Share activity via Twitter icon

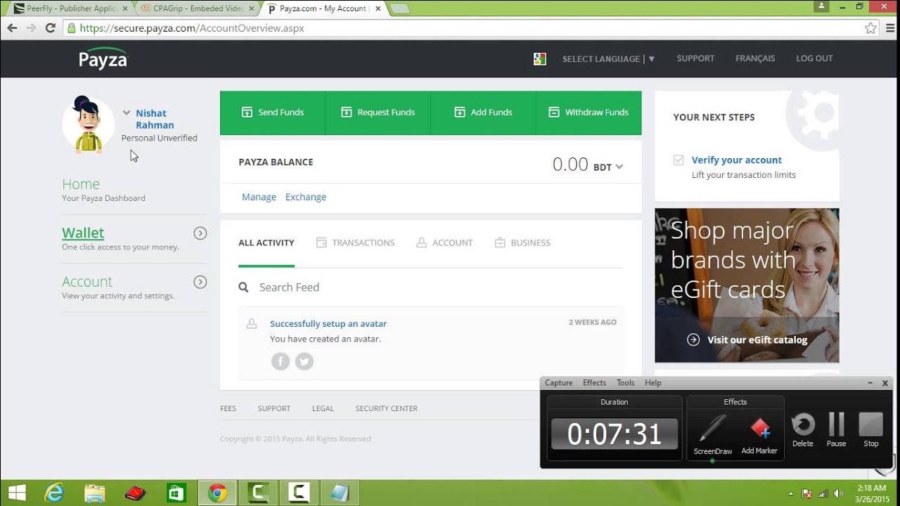[304, 361]
